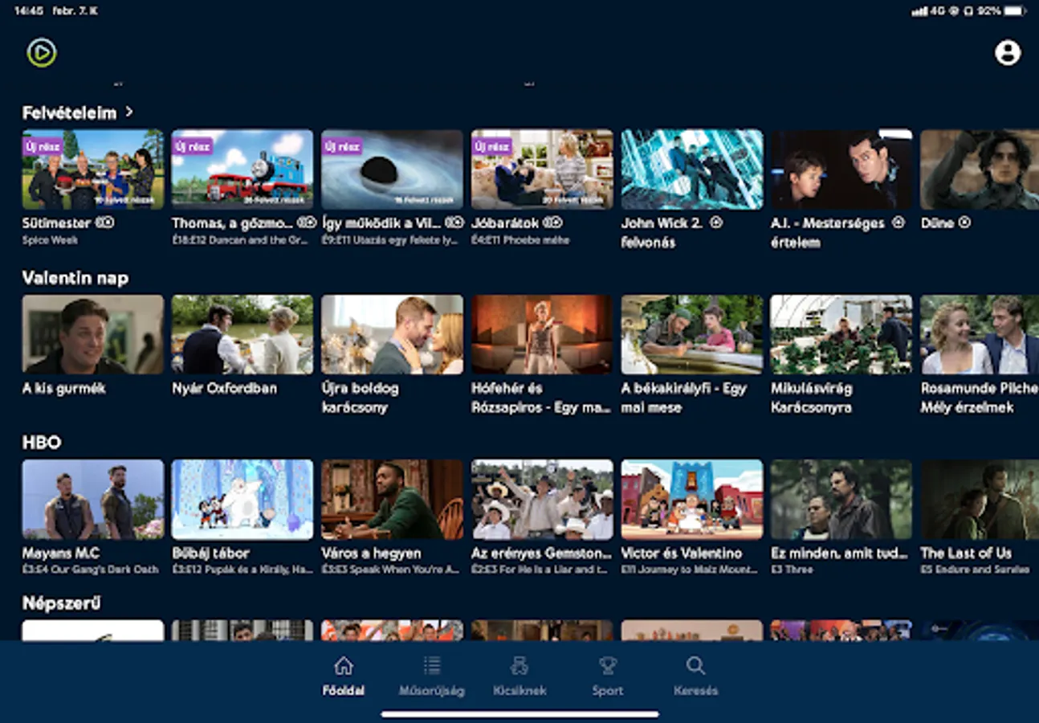This screenshot has height=723, width=1039.
Task: Click the title text 'Újra boldog karácsony'
Action: (x=360, y=398)
